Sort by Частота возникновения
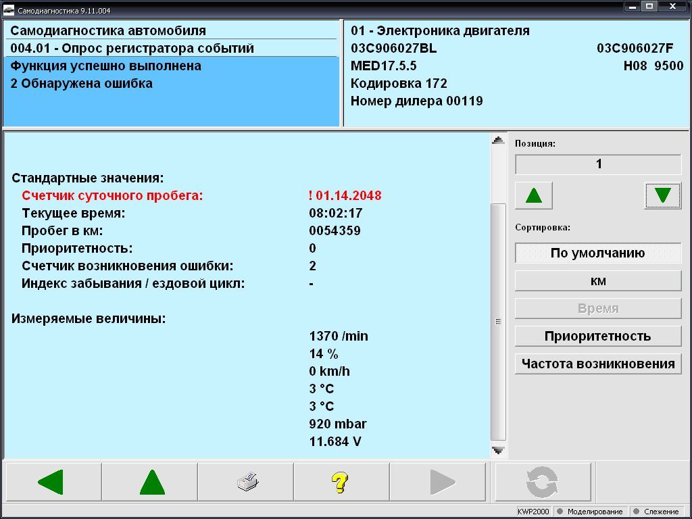This screenshot has width=692, height=519. pyautogui.click(x=598, y=364)
